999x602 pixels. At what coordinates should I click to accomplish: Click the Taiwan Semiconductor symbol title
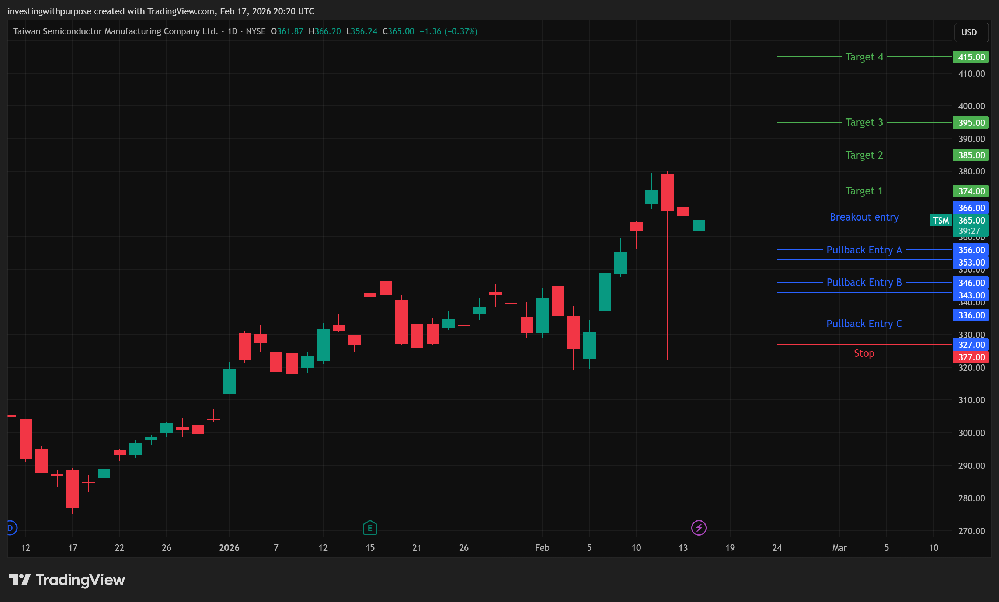coord(115,31)
